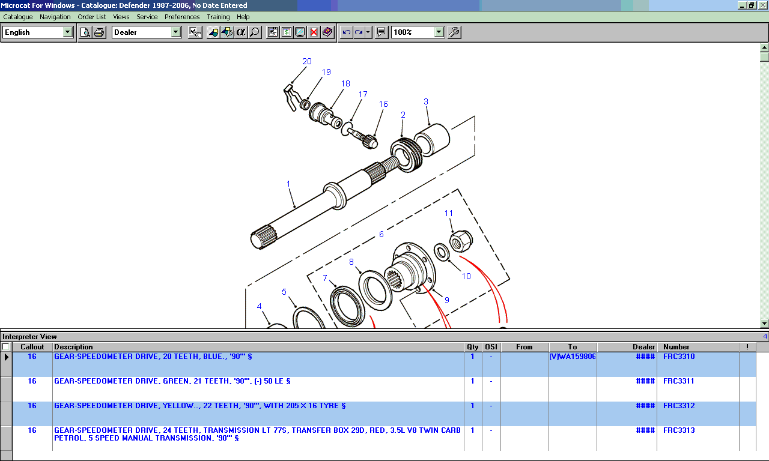The image size is (769, 461).
Task: Tick the checkbox in the Interpreter View header
Action: point(6,347)
